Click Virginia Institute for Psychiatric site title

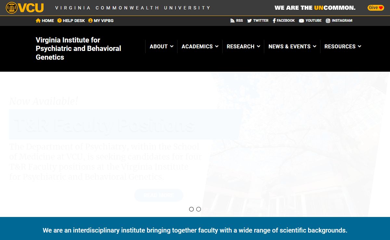(78, 49)
